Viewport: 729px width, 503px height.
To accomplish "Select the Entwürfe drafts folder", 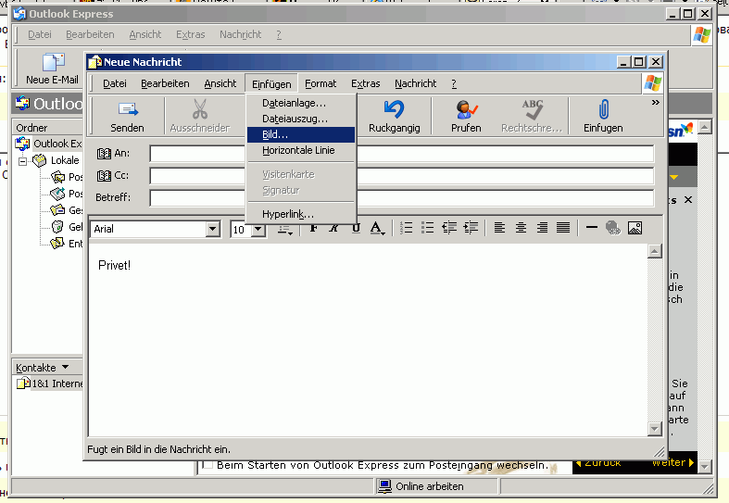I will pyautogui.click(x=66, y=243).
